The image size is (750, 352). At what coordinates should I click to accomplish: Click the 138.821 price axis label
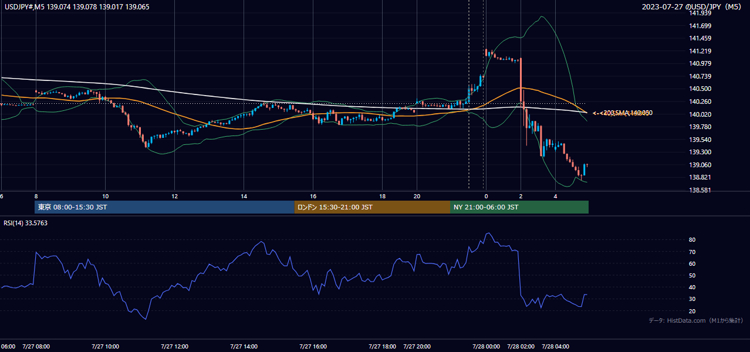(700, 177)
